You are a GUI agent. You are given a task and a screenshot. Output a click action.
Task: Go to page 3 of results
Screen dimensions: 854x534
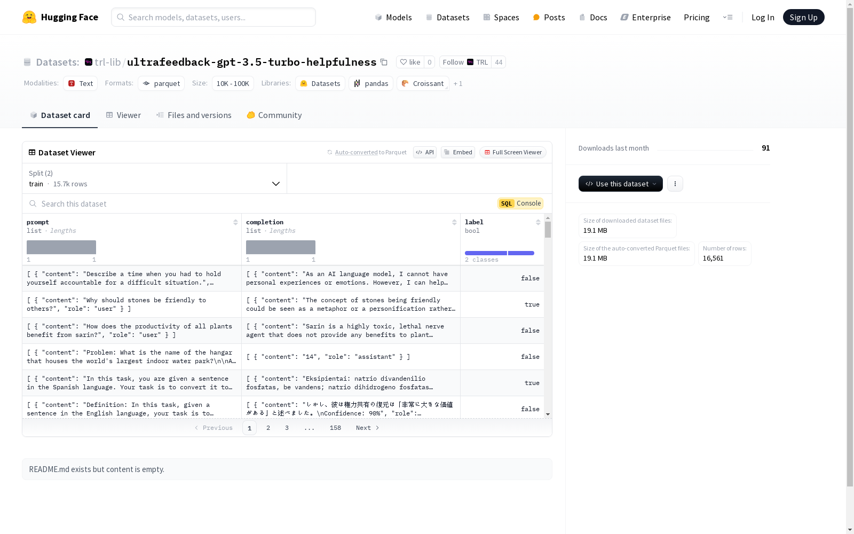click(x=287, y=428)
